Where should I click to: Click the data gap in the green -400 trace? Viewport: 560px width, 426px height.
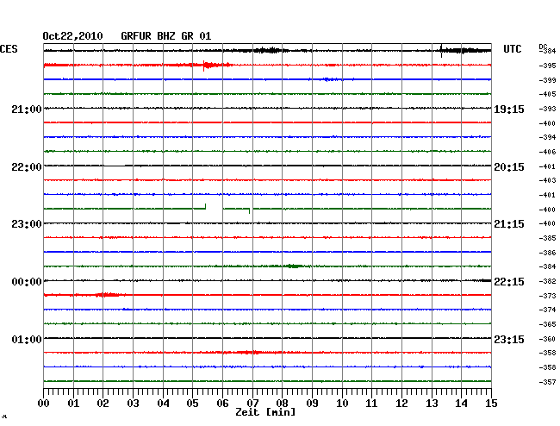tap(215, 209)
